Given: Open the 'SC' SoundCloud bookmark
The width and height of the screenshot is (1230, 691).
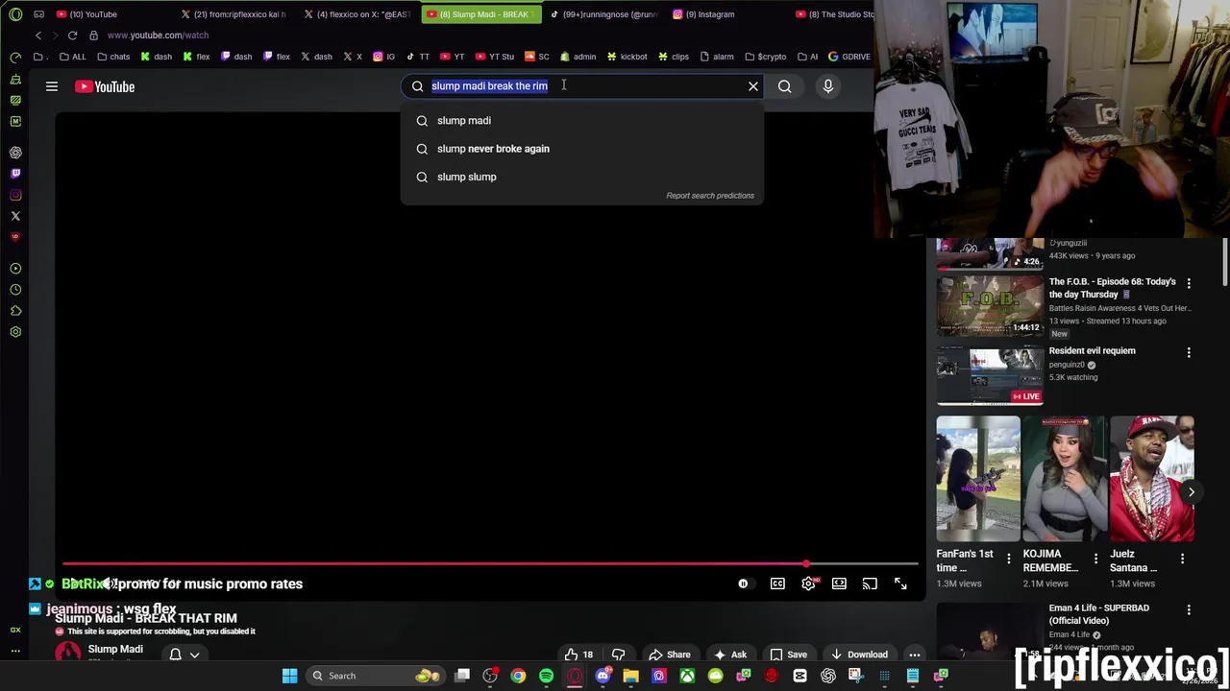Looking at the screenshot, I should pos(537,57).
